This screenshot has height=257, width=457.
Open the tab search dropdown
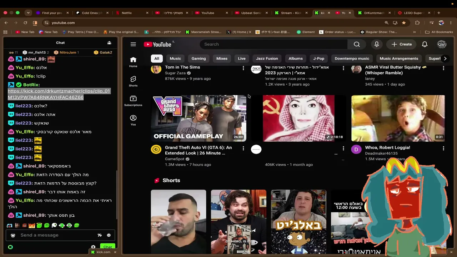coord(28,13)
